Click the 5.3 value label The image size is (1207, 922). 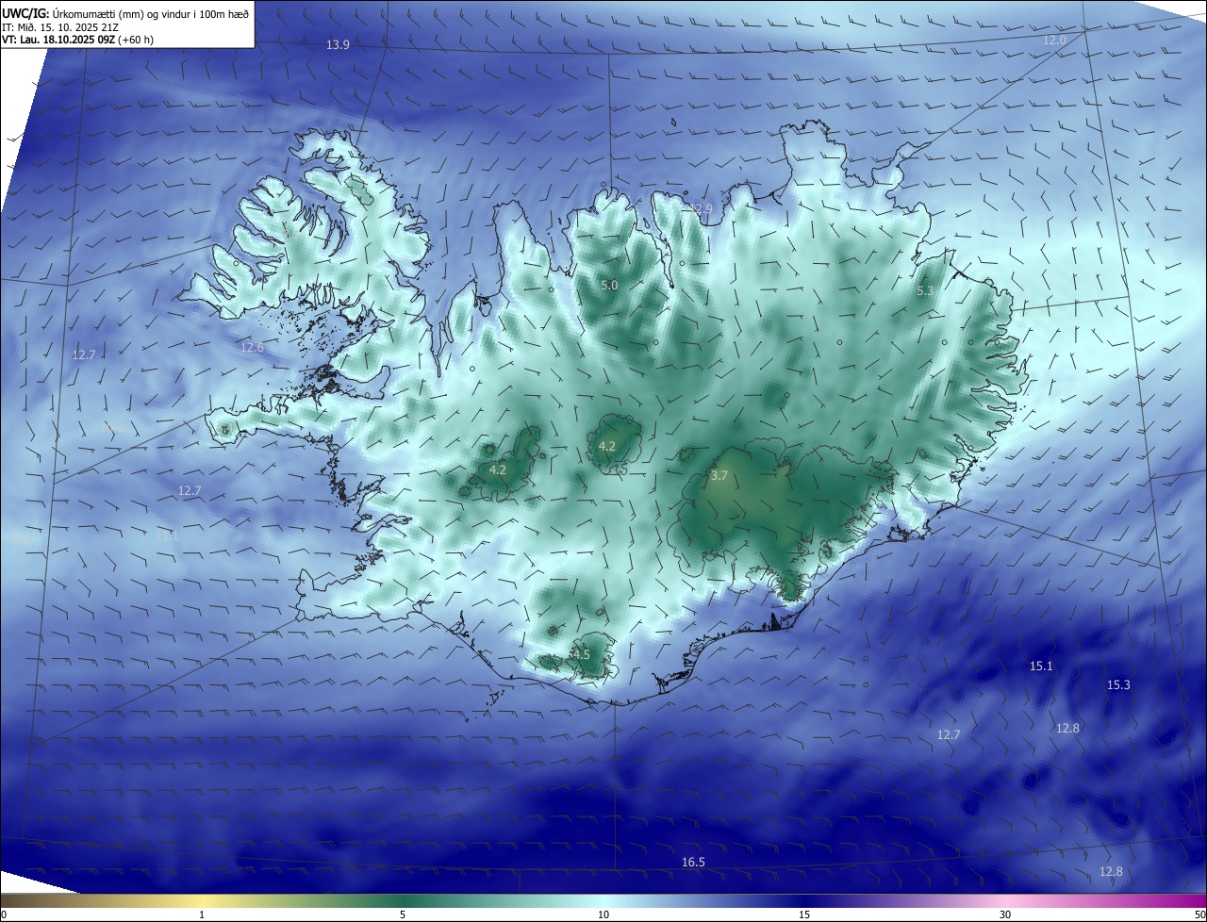pyautogui.click(x=925, y=291)
